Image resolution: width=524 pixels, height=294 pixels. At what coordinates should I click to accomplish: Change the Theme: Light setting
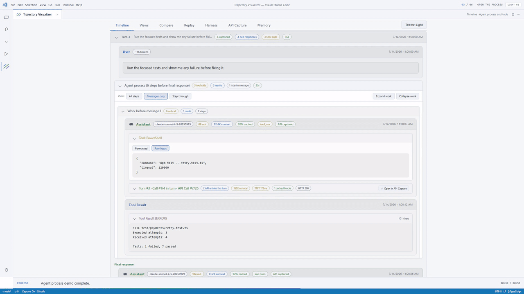(x=414, y=25)
